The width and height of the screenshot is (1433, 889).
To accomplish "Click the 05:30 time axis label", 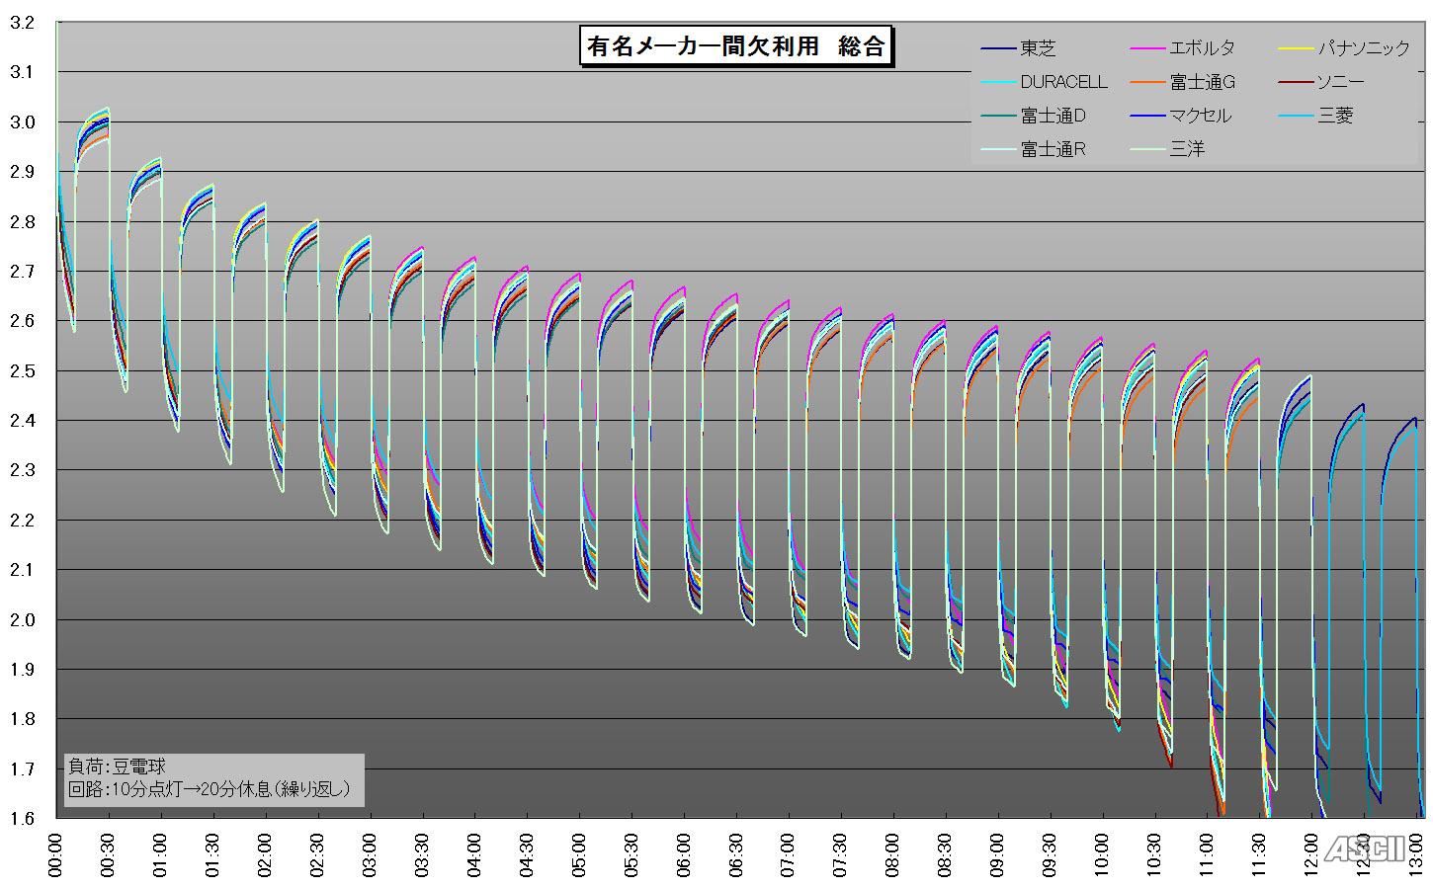I will 632,854.
